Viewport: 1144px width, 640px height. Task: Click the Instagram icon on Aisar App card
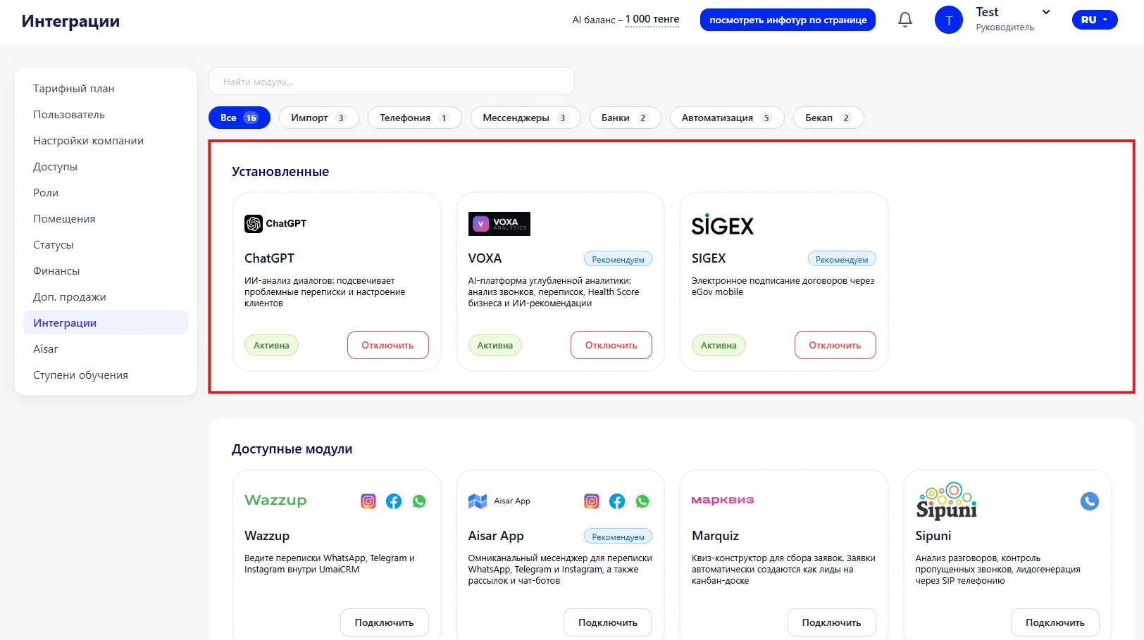(x=592, y=501)
